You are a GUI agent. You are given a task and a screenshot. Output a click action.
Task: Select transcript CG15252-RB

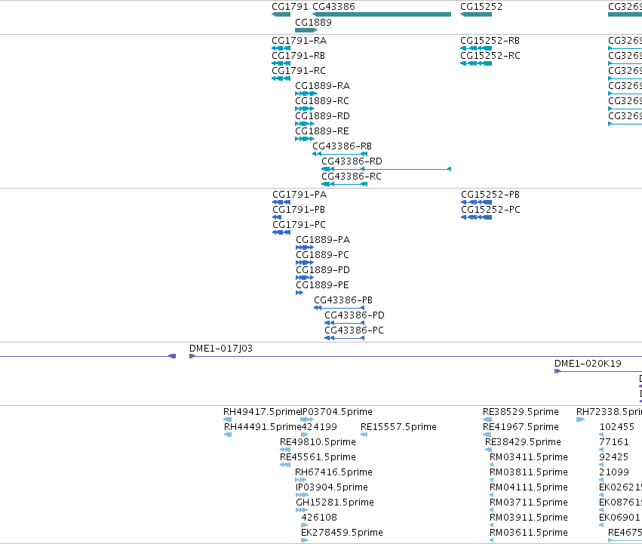coord(490,41)
